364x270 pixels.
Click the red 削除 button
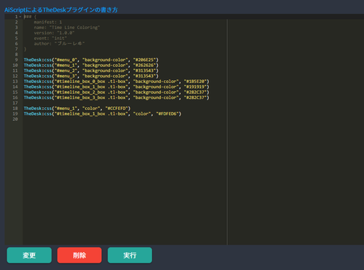tap(79, 255)
